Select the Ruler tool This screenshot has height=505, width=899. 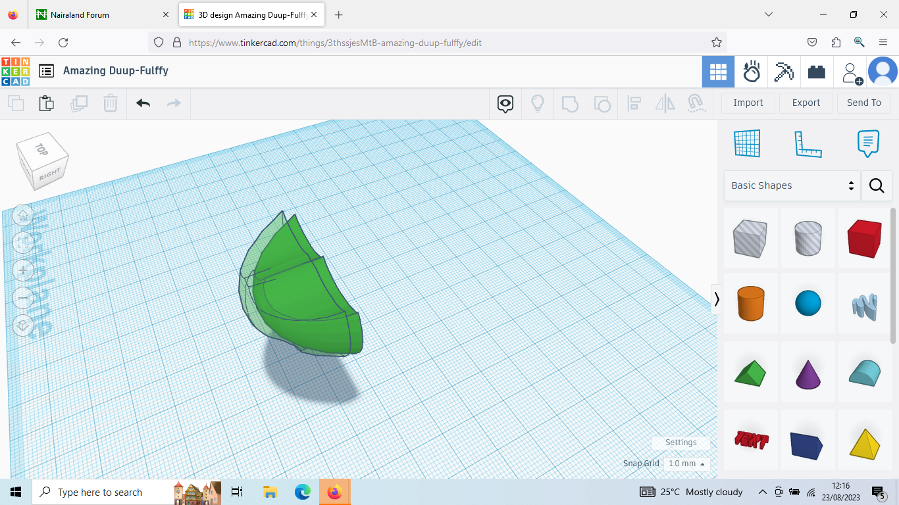(808, 143)
